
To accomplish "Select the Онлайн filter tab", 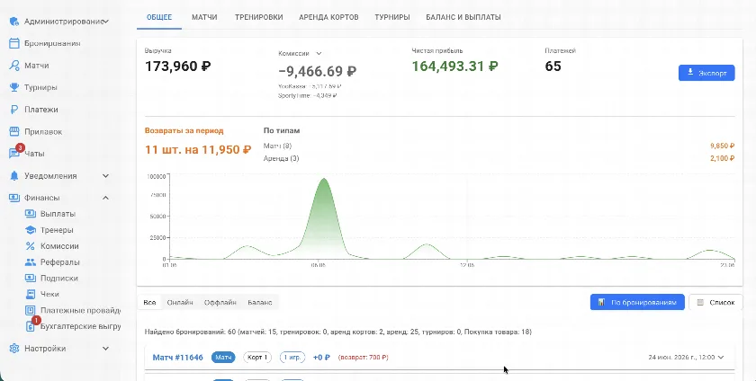I will point(180,303).
